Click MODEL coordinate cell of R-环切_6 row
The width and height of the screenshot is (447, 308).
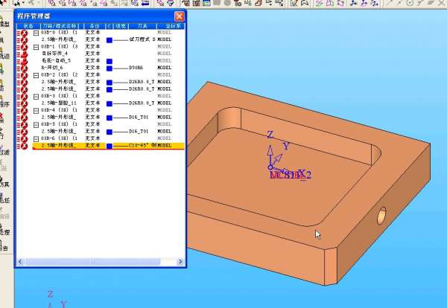pyautogui.click(x=165, y=68)
